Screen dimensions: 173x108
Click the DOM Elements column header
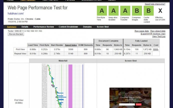tap(85, 45)
